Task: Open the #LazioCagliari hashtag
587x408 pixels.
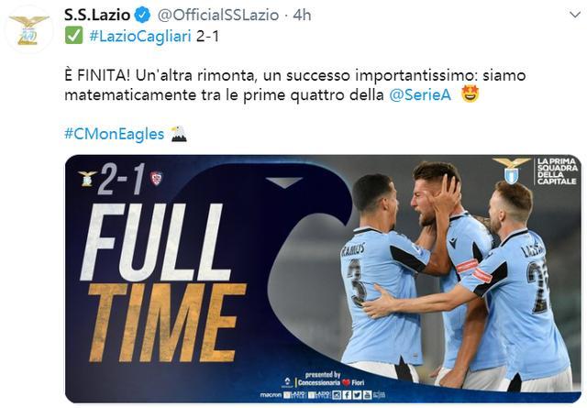Action: 140,37
